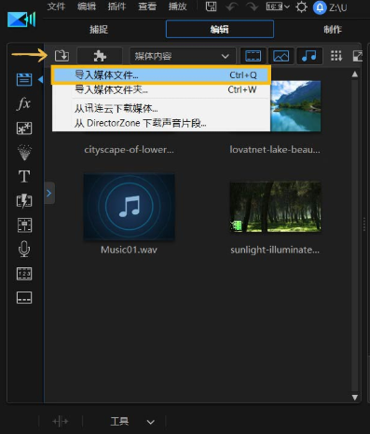Screen dimensions: 370x434
Task: Choose 导入媒体文件... menu entry
Action: pyautogui.click(x=161, y=75)
